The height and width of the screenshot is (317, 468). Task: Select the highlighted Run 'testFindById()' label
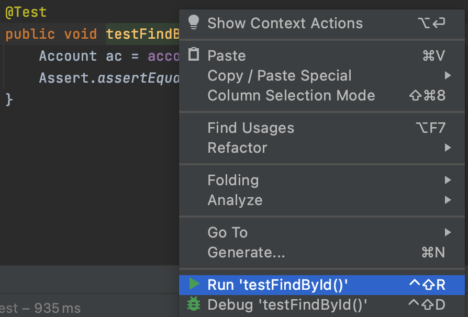[277, 285]
